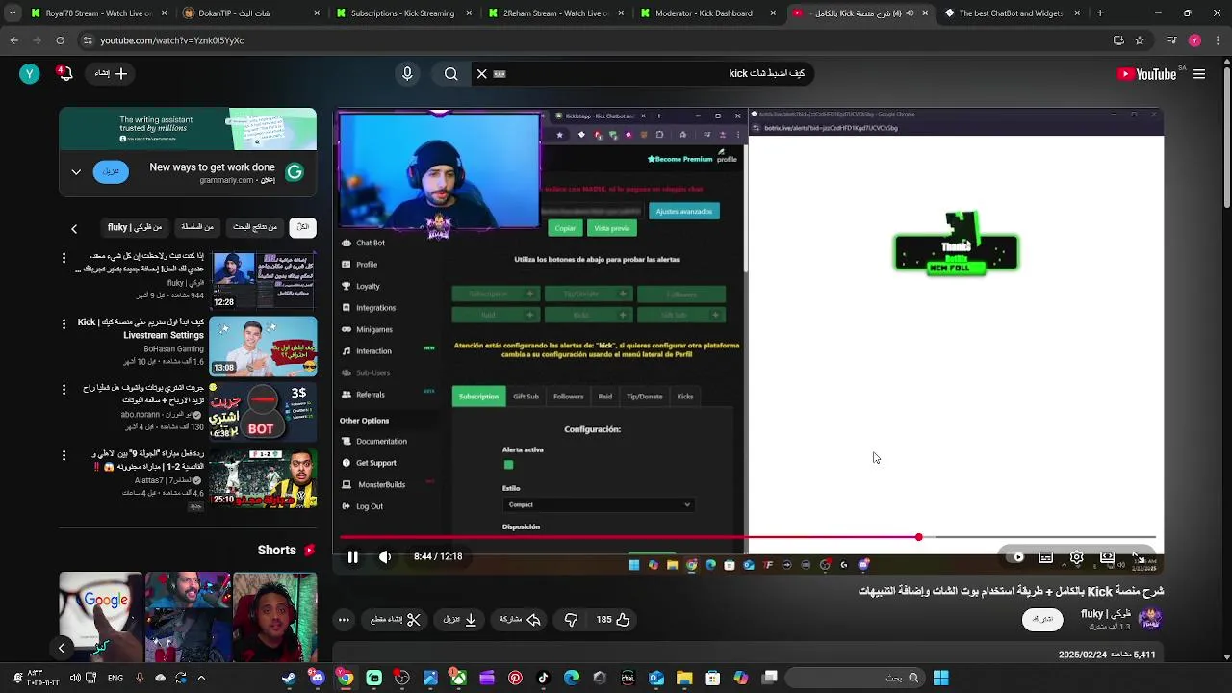The width and height of the screenshot is (1232, 693).
Task: Mute the video with the speaker icon
Action: pos(385,556)
